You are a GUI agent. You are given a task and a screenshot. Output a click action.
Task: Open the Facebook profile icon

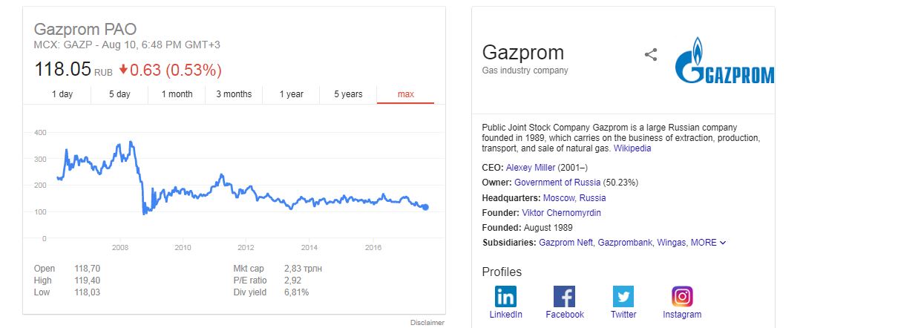(x=565, y=296)
